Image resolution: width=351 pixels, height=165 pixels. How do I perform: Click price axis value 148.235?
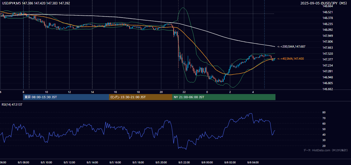pos(327,24)
